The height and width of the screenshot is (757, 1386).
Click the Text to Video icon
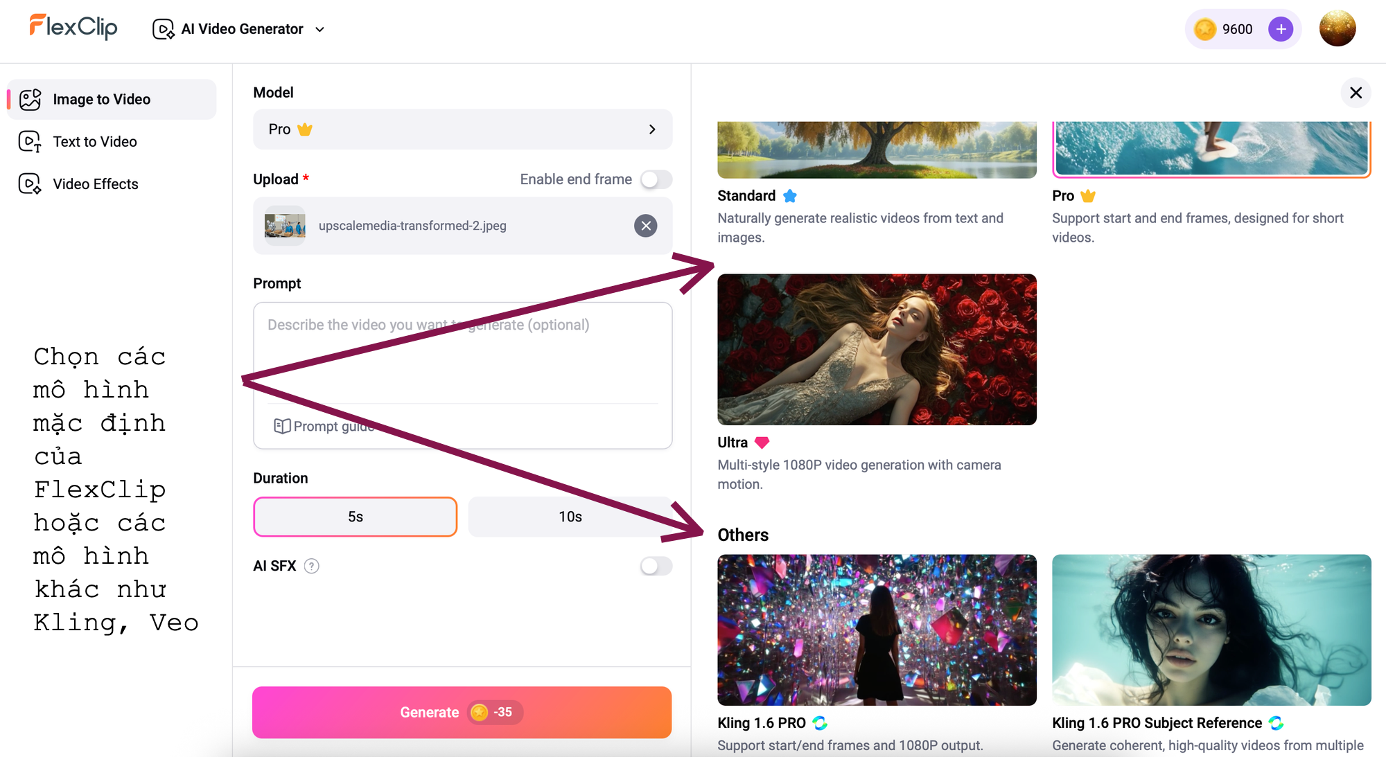[30, 141]
